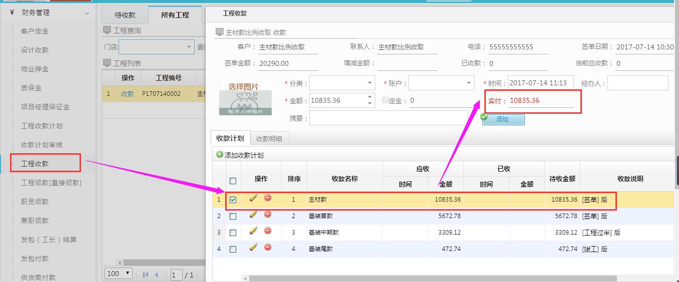
Task: Switch to the 待收款 tab
Action: pyautogui.click(x=125, y=15)
